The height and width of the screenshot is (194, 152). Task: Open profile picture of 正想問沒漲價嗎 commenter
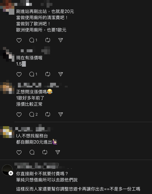(x=7, y=87)
